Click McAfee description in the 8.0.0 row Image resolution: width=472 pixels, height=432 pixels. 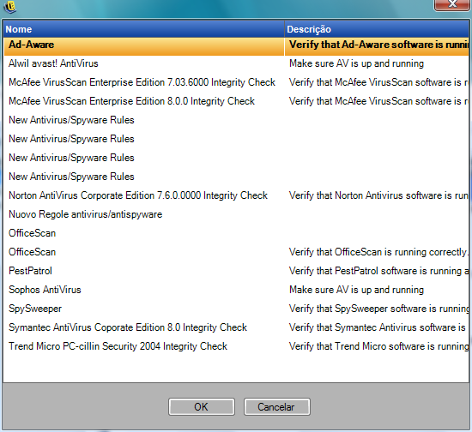[x=379, y=101]
